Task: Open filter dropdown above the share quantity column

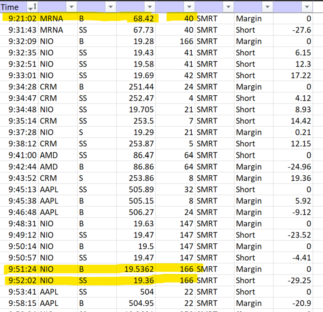Action: coord(189,7)
